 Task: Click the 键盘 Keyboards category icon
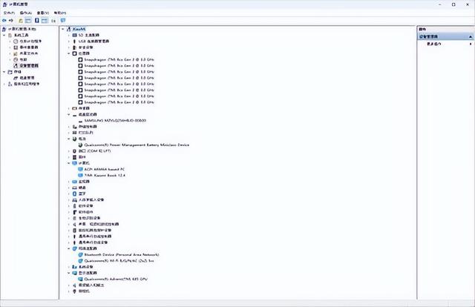pyautogui.click(x=74, y=188)
